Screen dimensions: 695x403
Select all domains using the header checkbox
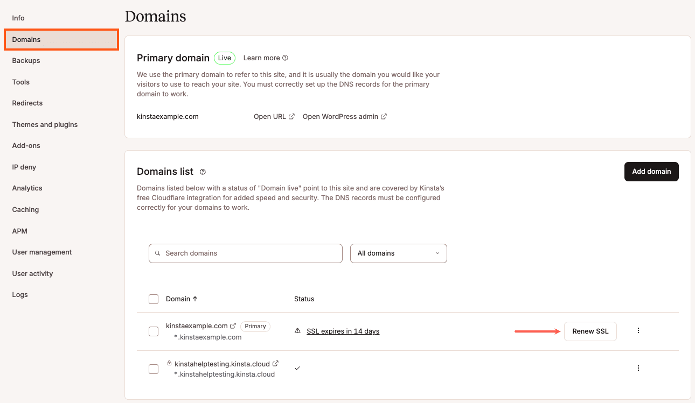[x=154, y=299]
